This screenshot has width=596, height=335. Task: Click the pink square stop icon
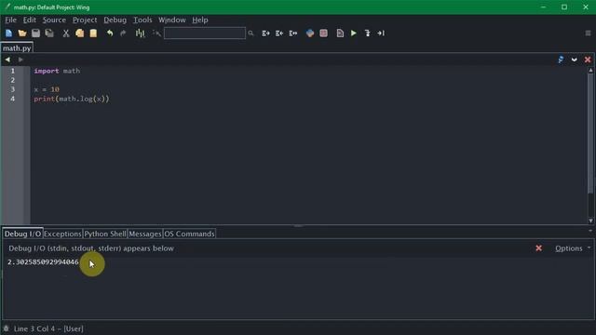pyautogui.click(x=323, y=33)
